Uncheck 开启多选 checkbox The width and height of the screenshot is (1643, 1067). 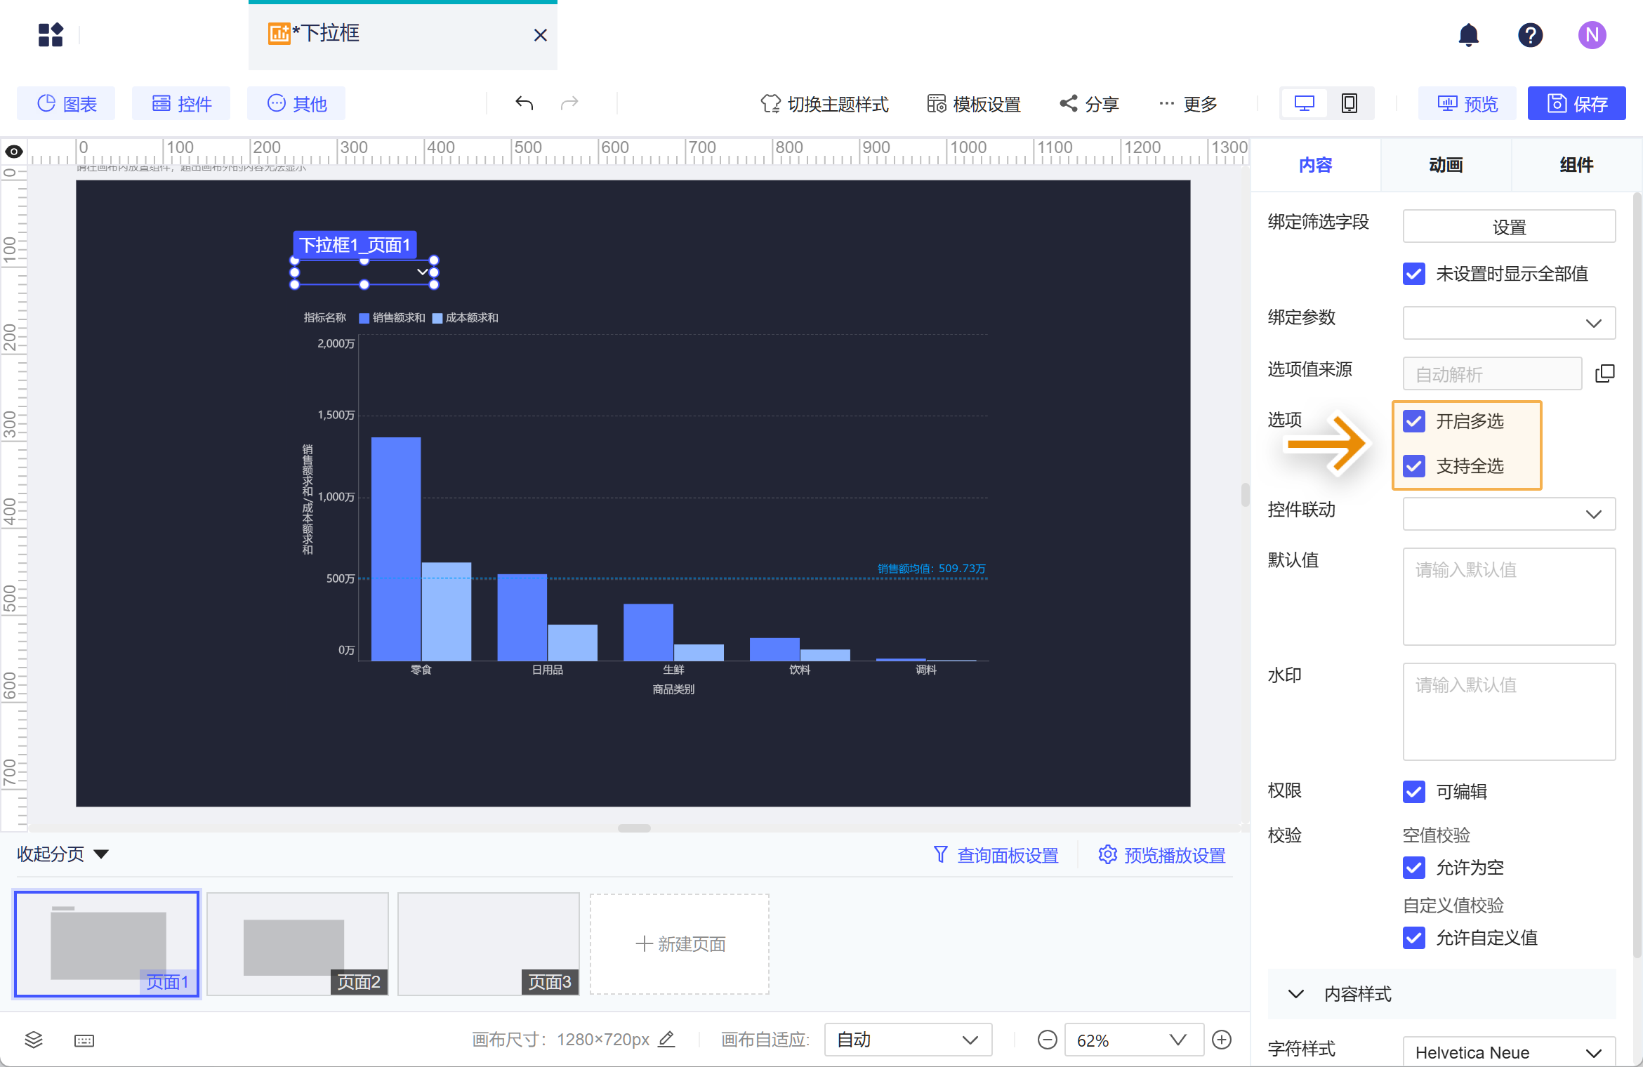tap(1414, 421)
